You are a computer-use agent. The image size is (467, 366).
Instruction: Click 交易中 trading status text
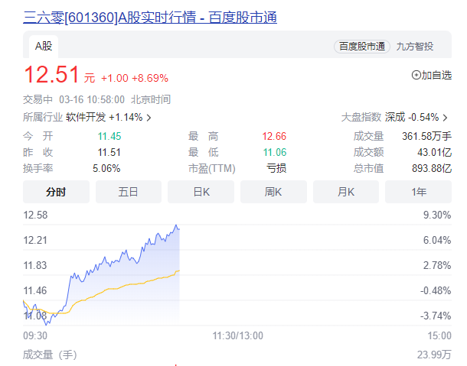[38, 99]
